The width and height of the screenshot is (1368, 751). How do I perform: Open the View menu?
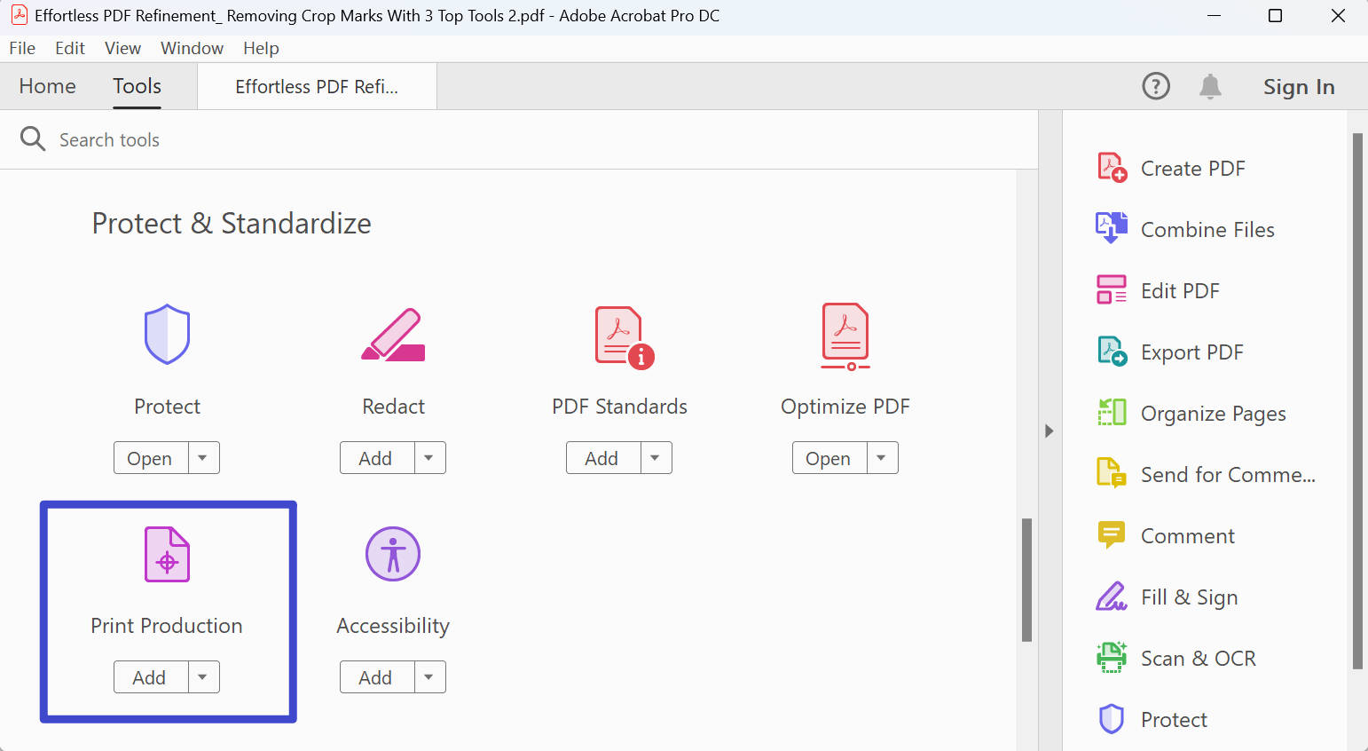[x=122, y=48]
